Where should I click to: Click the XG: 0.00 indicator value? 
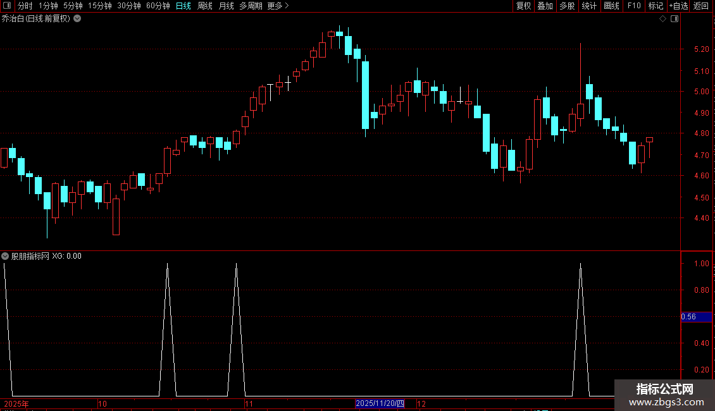coord(66,256)
